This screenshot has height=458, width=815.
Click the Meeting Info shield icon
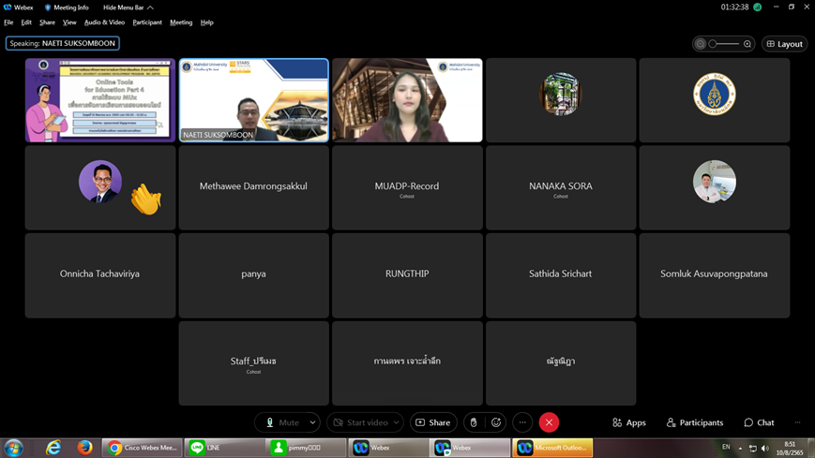click(48, 7)
